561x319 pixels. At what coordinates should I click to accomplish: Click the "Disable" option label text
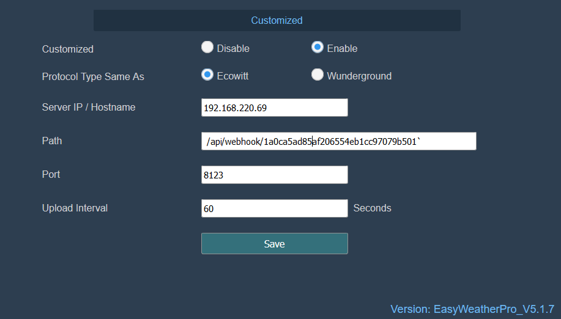233,48
